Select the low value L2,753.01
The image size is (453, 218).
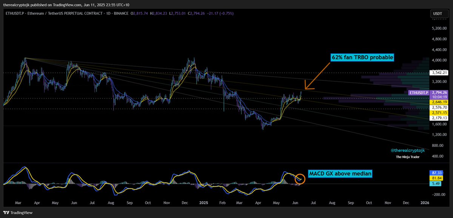[178, 13]
